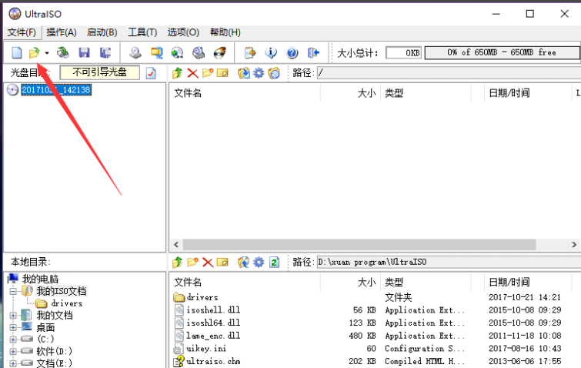Image resolution: width=581 pixels, height=368 pixels.
Task: Click the New file icon in toolbar
Action: [16, 53]
